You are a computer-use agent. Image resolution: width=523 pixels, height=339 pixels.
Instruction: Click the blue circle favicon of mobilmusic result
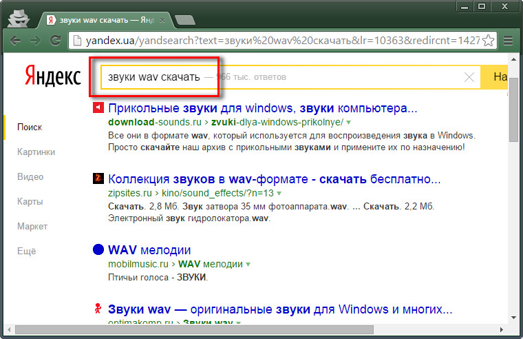(98, 249)
